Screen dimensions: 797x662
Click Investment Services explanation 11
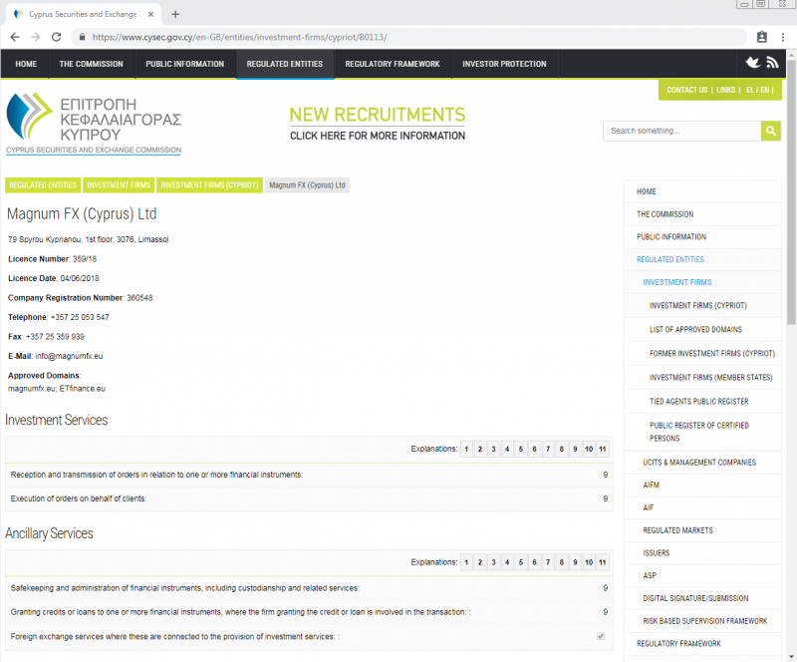[603, 450]
